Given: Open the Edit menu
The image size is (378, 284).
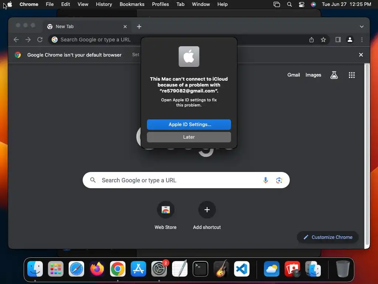Looking at the screenshot, I should 65,4.
